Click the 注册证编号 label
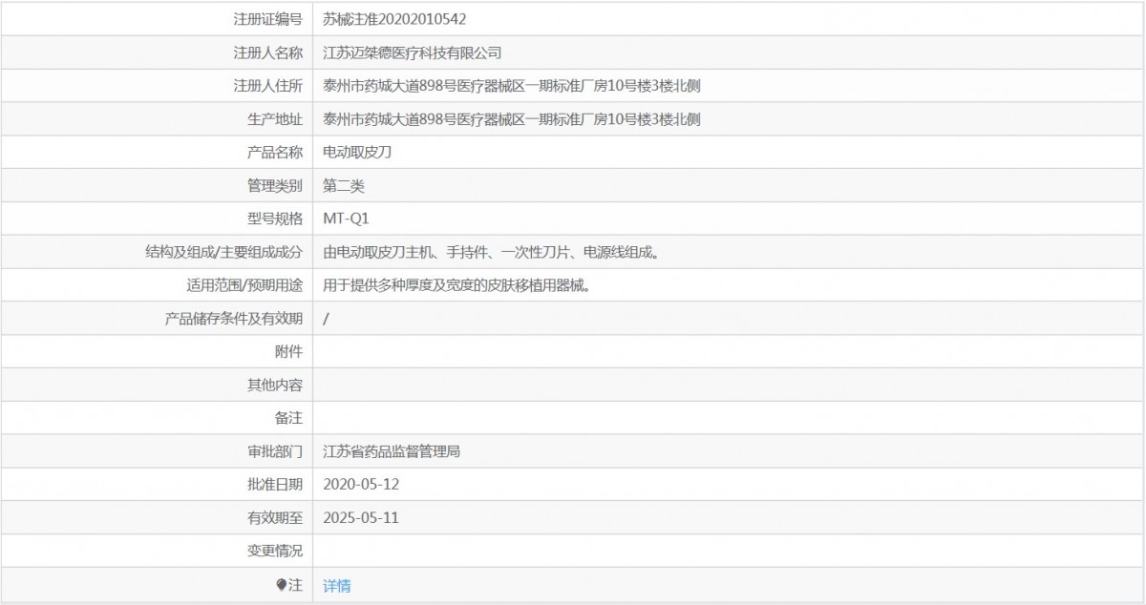The image size is (1146, 605). [268, 19]
